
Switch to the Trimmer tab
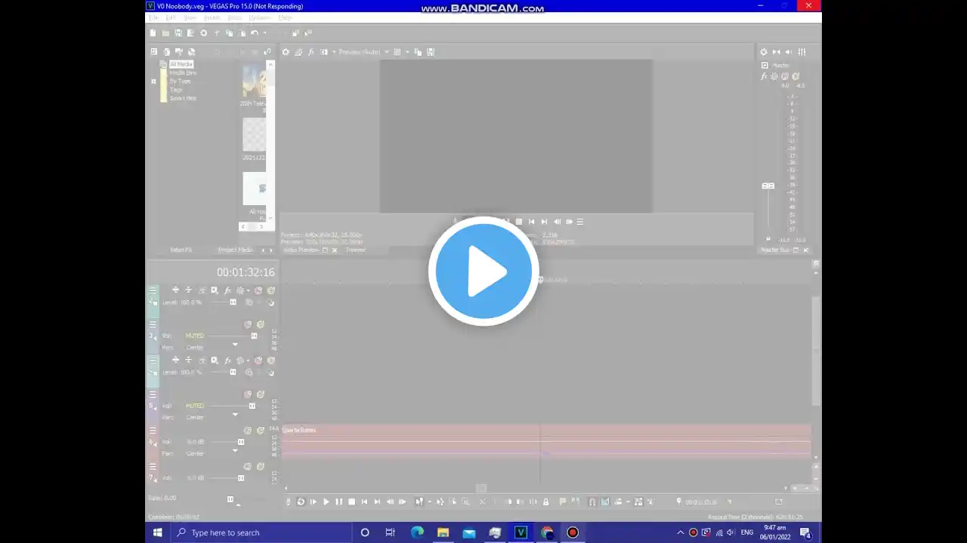tap(356, 250)
